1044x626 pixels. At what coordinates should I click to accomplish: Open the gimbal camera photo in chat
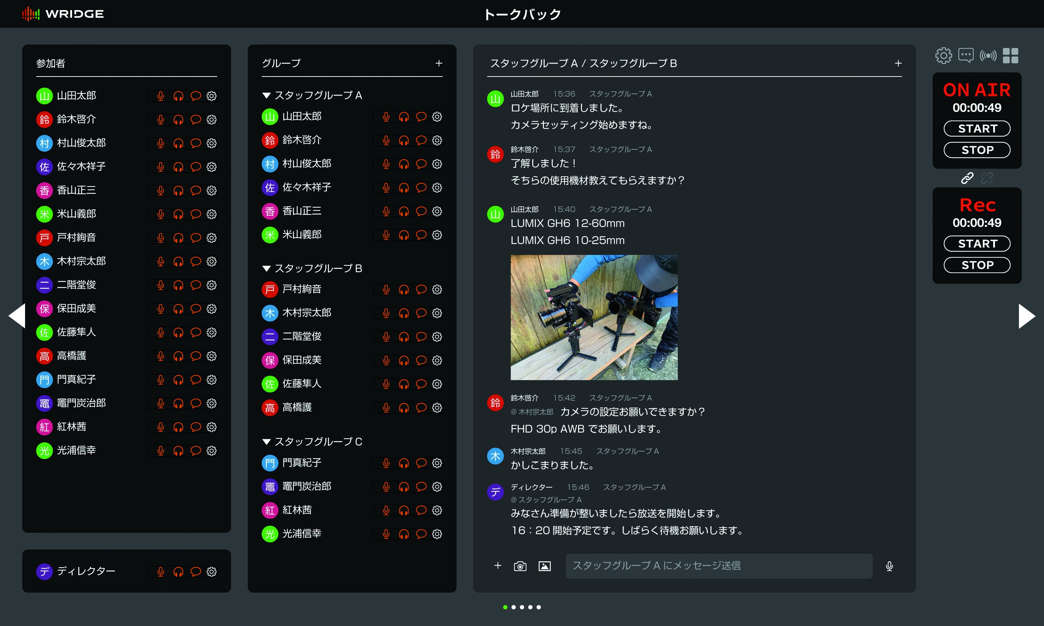(594, 317)
